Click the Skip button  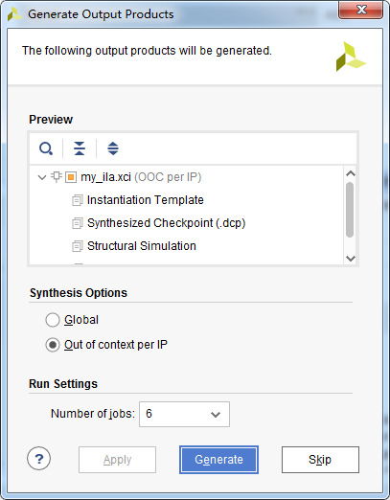click(x=320, y=460)
